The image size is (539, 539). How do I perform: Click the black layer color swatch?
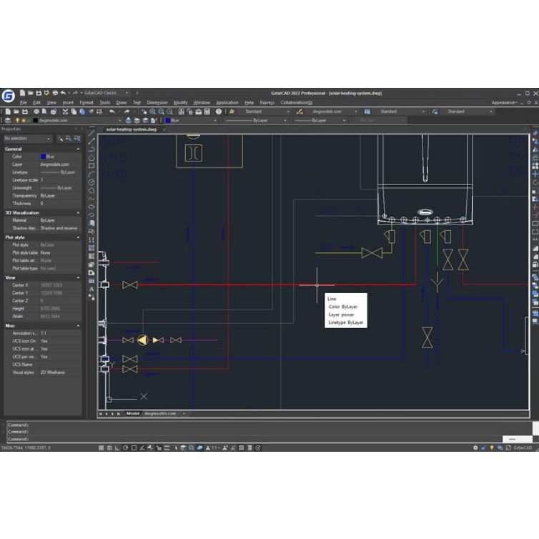(35, 120)
